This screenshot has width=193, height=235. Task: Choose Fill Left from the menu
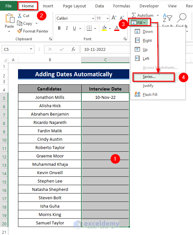[158, 59]
